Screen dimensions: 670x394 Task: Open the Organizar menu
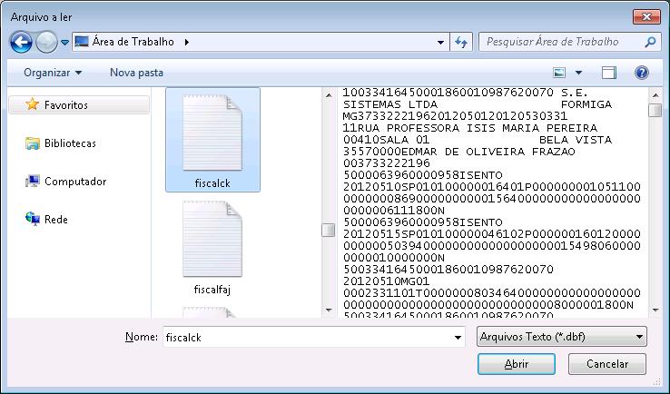click(x=53, y=73)
